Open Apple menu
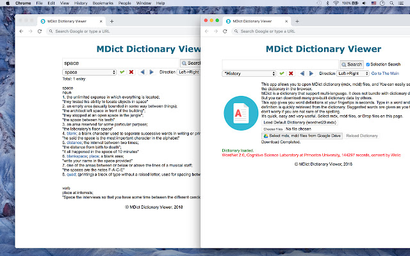This screenshot has height=256, width=410. pyautogui.click(x=8, y=3)
